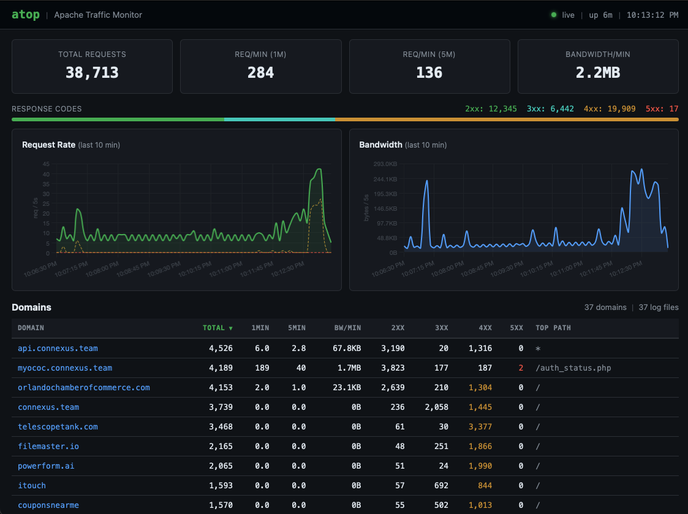Click the DOMAIN column header

(x=31, y=328)
